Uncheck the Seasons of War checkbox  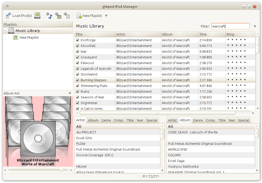click(x=78, y=97)
